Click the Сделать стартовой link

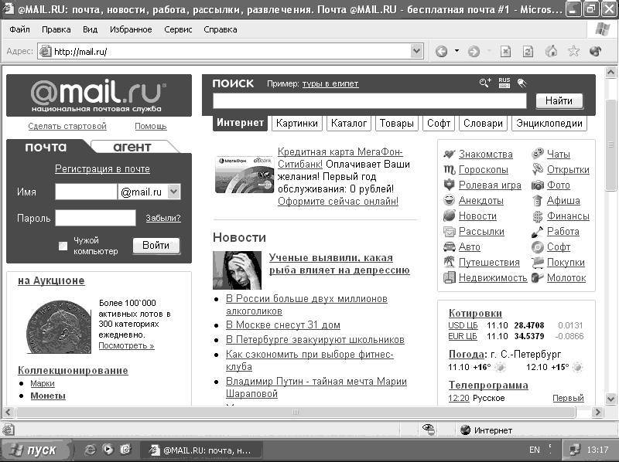[x=67, y=126]
